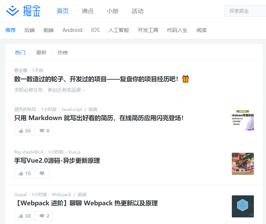Like the 手写Vue2.0源码 article (16)

[25, 173]
